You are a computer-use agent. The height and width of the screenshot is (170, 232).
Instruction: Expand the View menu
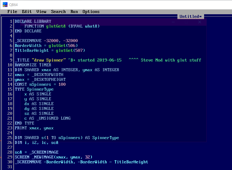pos(41,12)
